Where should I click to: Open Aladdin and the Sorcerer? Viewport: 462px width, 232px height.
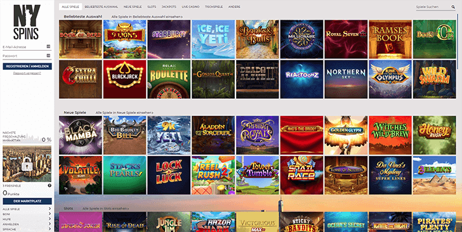tap(213, 135)
